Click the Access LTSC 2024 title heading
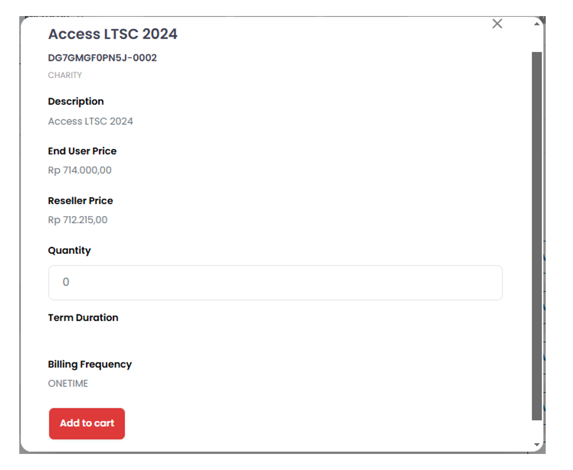 pos(112,34)
